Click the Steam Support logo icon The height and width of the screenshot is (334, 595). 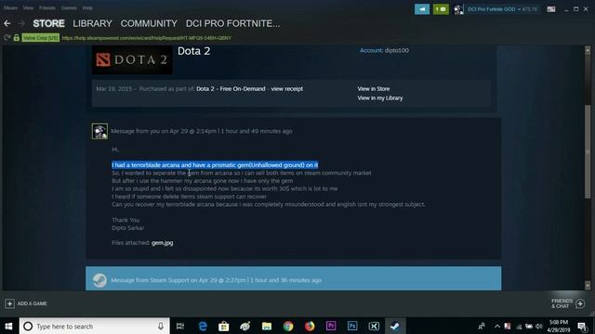pos(99,280)
